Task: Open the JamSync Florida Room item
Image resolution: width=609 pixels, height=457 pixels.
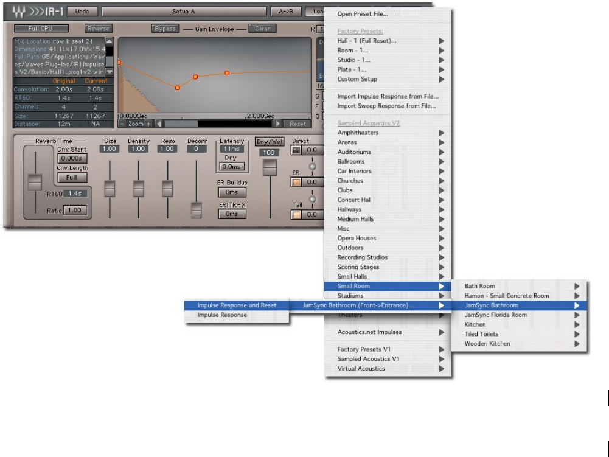Action: pyautogui.click(x=520, y=315)
